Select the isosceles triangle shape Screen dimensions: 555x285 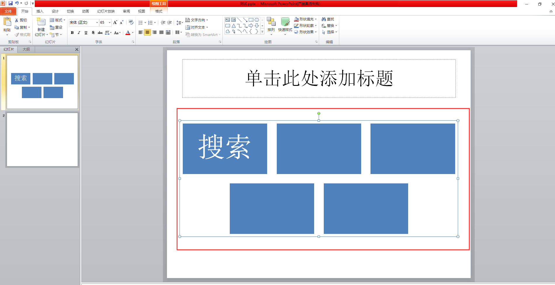coord(234,26)
